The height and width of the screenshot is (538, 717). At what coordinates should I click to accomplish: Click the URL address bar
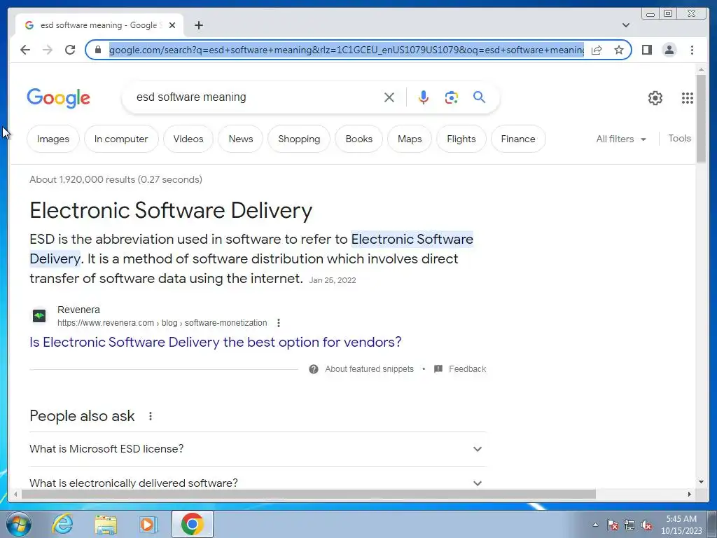tap(346, 50)
